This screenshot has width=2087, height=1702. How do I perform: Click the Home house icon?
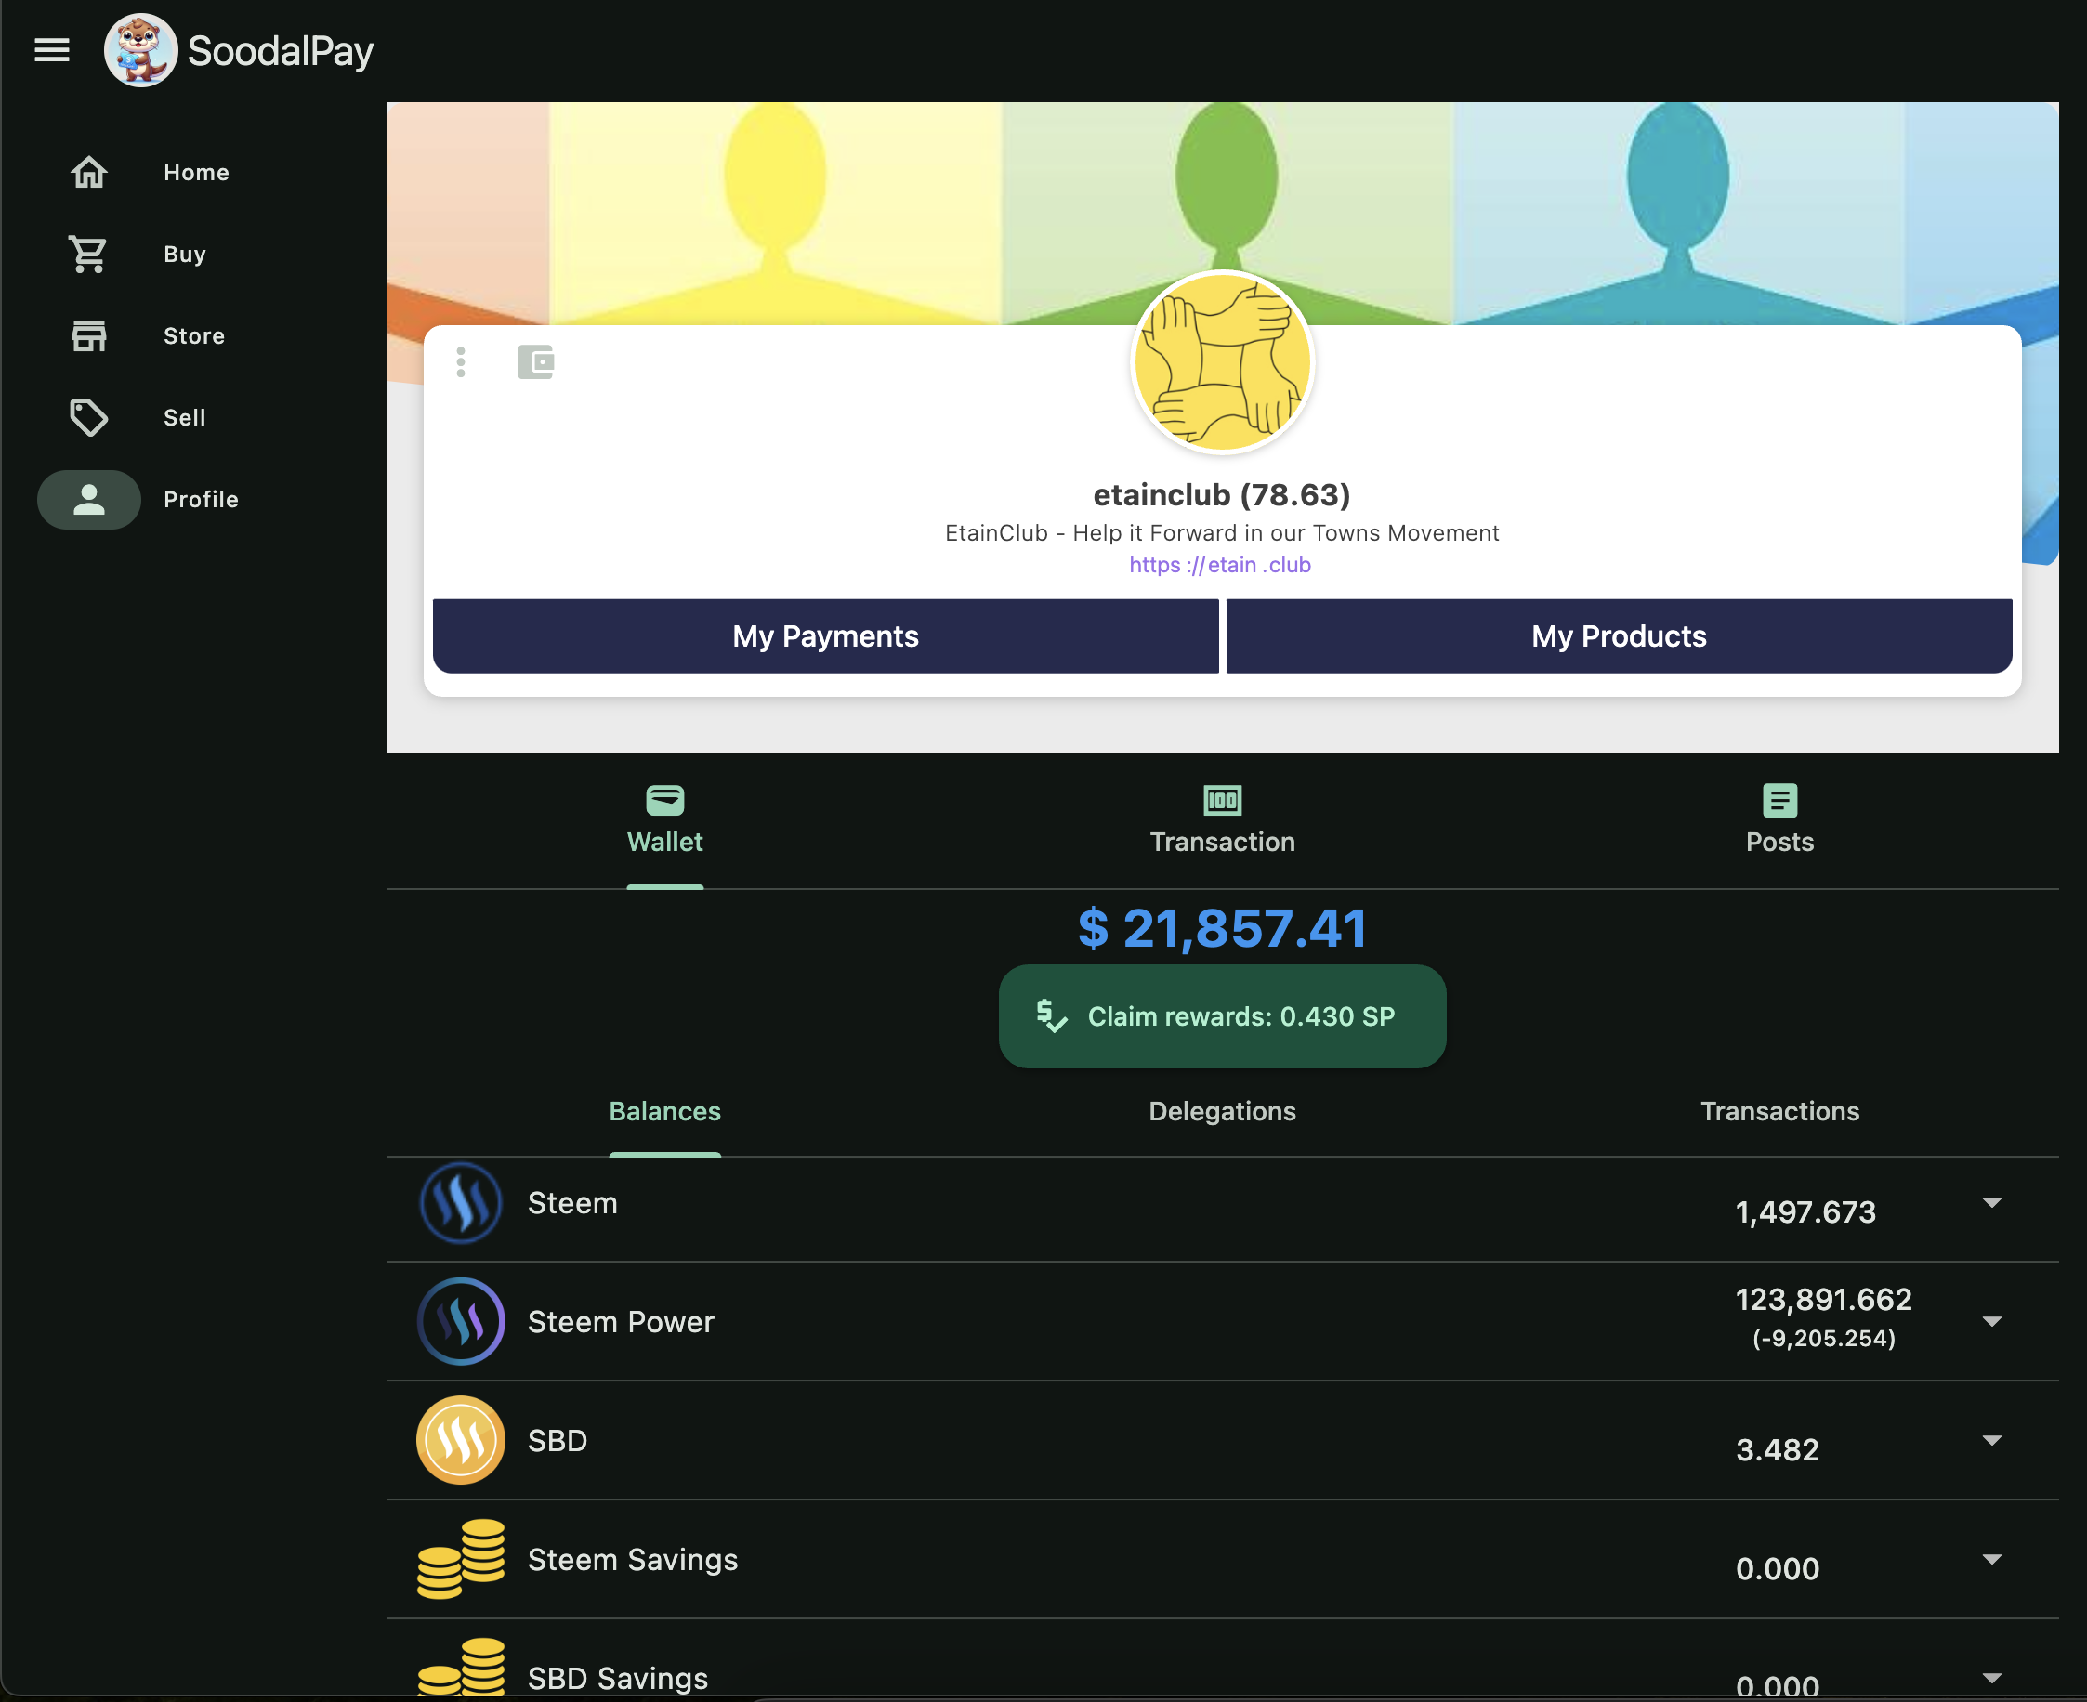pos(89,173)
